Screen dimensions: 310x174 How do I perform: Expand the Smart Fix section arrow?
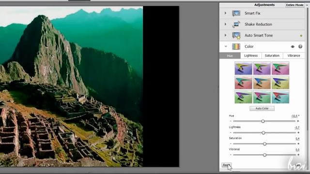226,13
